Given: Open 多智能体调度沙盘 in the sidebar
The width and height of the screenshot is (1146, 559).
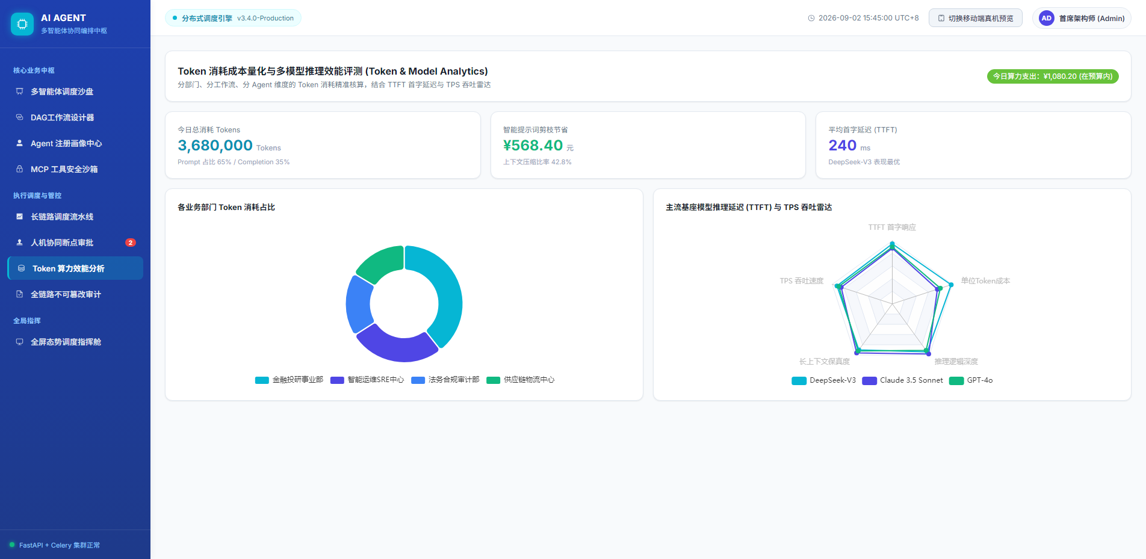Looking at the screenshot, I should (x=75, y=91).
